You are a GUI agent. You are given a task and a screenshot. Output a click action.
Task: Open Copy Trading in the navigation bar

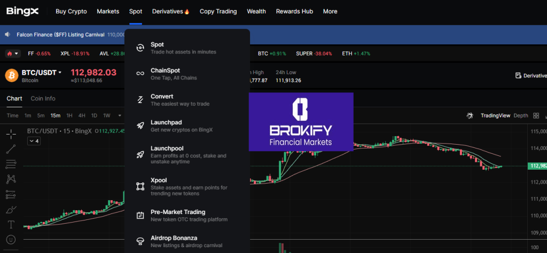(x=218, y=11)
